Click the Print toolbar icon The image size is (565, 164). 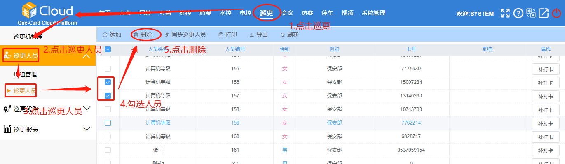(221, 35)
